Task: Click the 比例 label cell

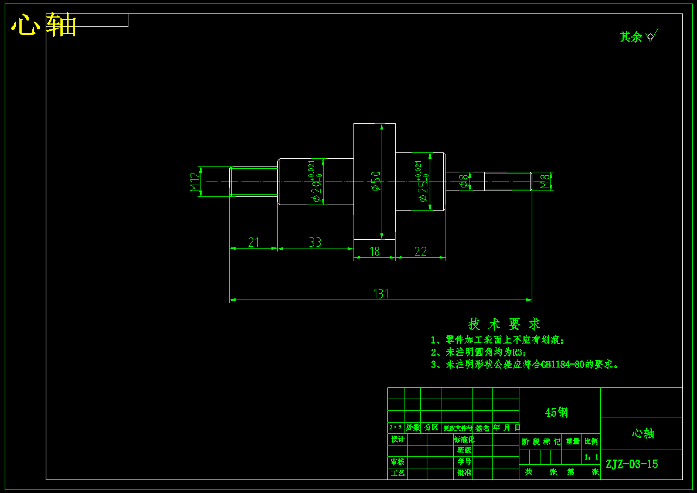Action: 591,441
